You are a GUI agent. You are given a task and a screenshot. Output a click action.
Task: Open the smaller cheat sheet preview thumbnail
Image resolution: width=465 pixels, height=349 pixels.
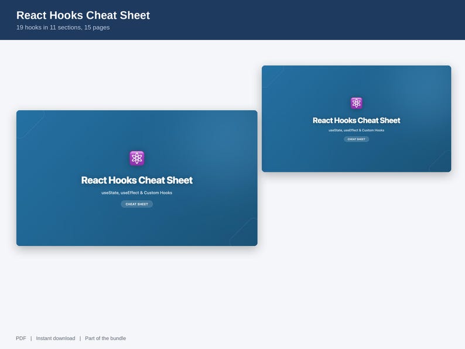356,119
